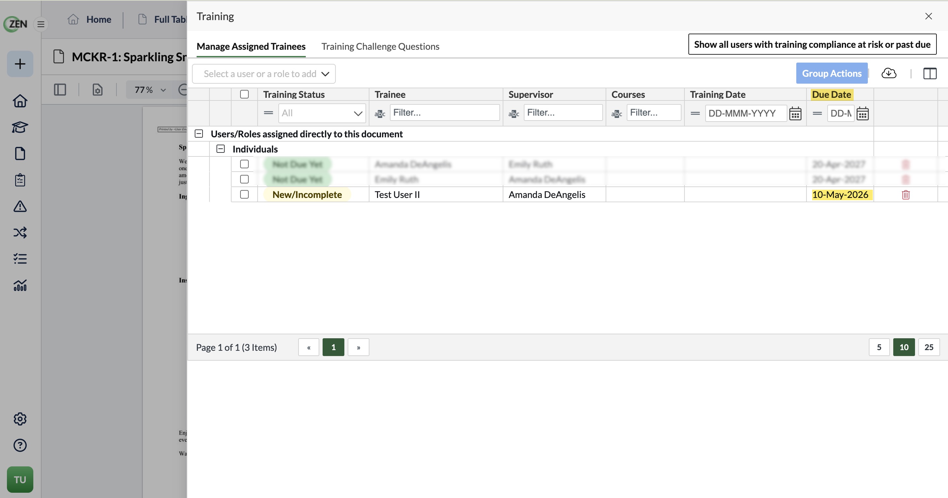Open the analytics chart icon in sidebar
The width and height of the screenshot is (948, 498).
[x=20, y=285]
